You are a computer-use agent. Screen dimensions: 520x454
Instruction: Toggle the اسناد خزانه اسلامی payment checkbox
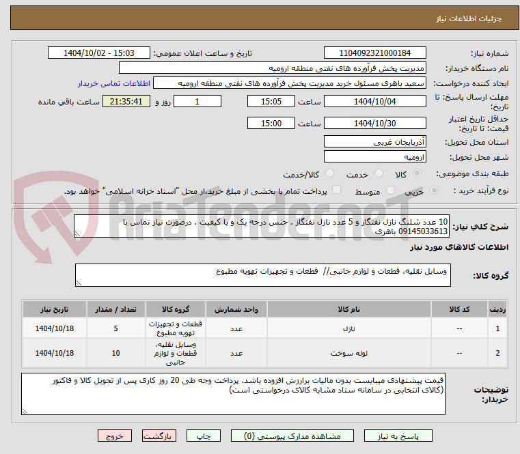click(x=336, y=190)
